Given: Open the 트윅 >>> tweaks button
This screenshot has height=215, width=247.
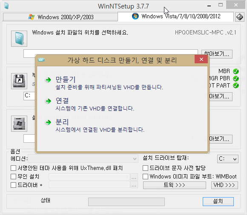Looking at the screenshot, I should click(174, 185).
